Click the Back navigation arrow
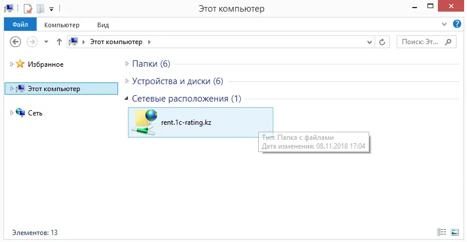 [x=16, y=42]
